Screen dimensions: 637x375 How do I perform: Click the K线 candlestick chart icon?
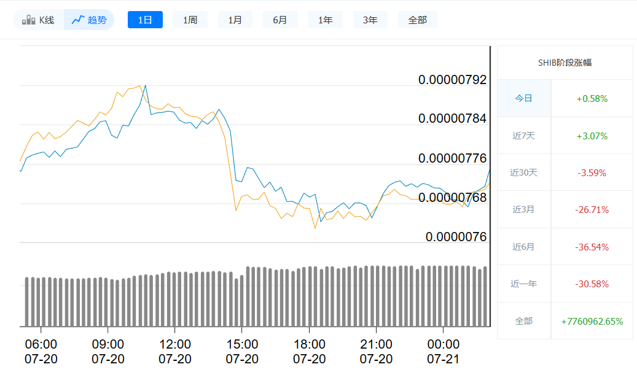[29, 20]
